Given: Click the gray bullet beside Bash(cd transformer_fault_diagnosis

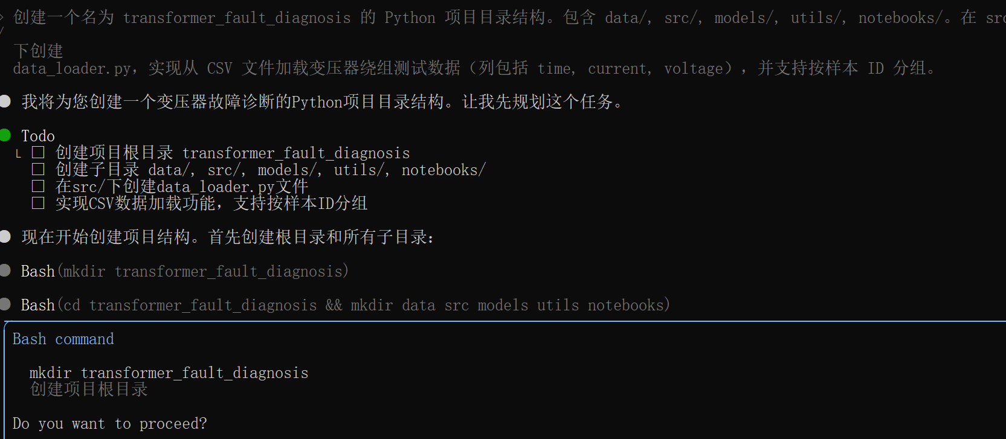Looking at the screenshot, I should tap(5, 304).
